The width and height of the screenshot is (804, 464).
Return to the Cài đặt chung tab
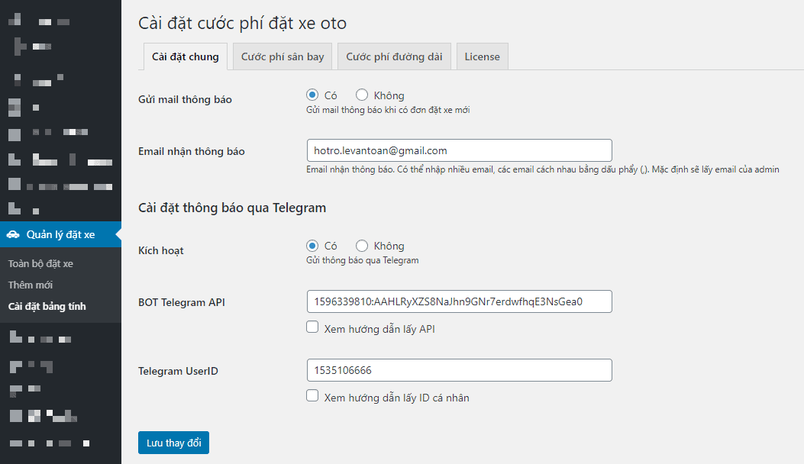(x=185, y=56)
